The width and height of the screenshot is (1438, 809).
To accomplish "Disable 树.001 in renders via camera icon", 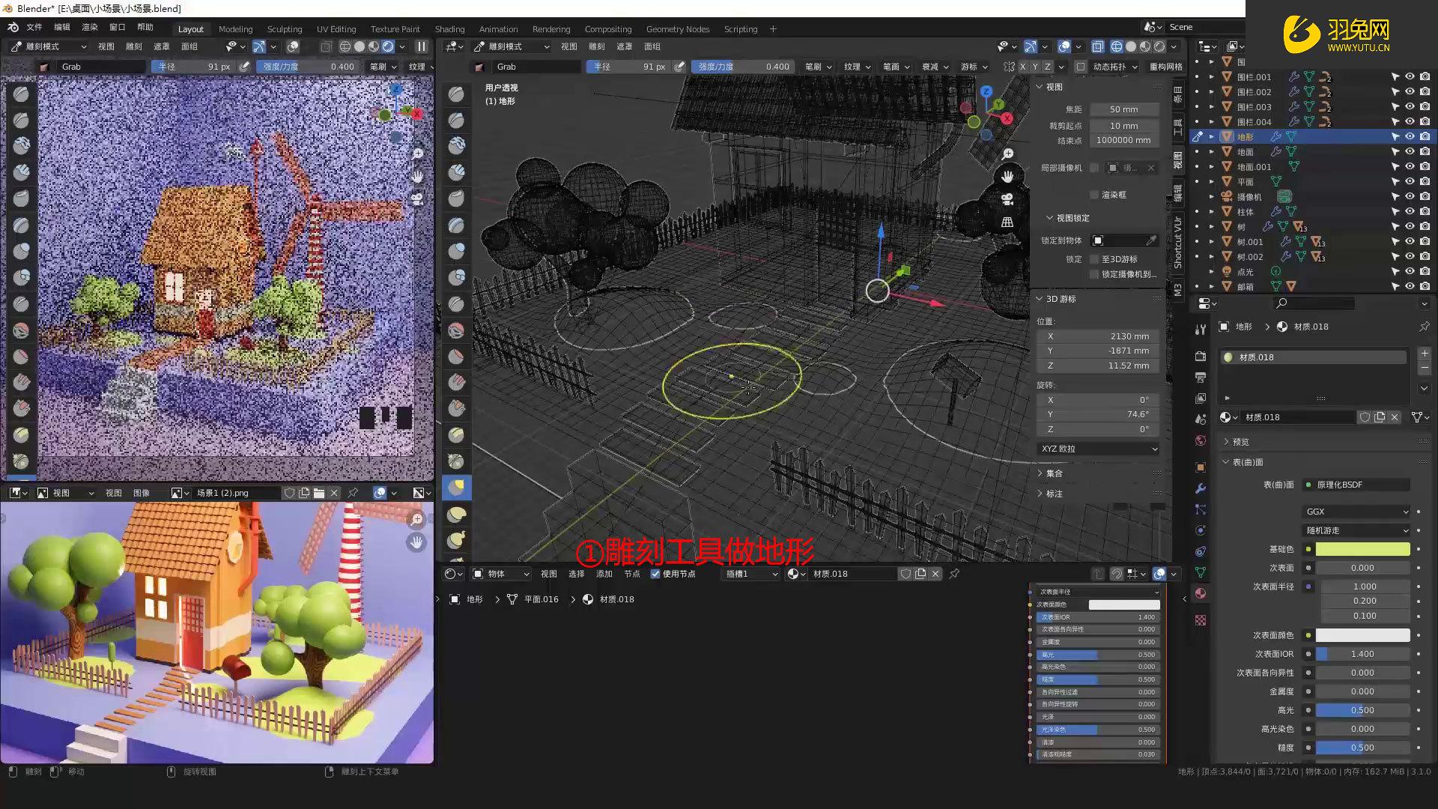I will tap(1425, 241).
